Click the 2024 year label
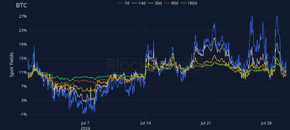Viewport: 290px width, 130px height. pyautogui.click(x=85, y=128)
